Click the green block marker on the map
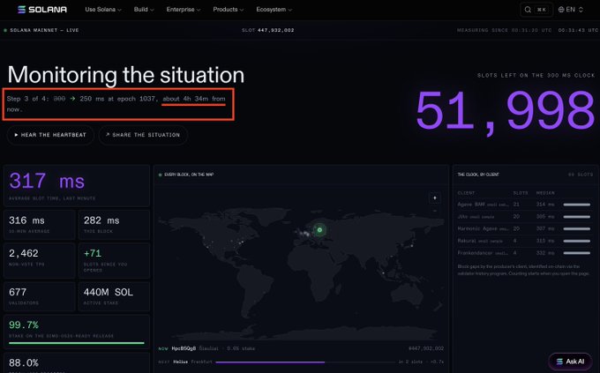Image resolution: width=600 pixels, height=373 pixels. point(319,230)
